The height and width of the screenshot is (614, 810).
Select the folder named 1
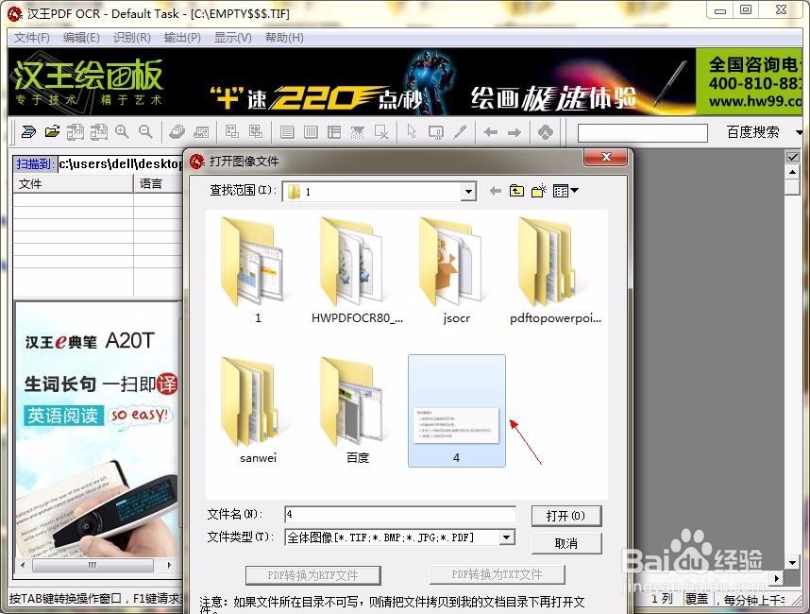[258, 270]
